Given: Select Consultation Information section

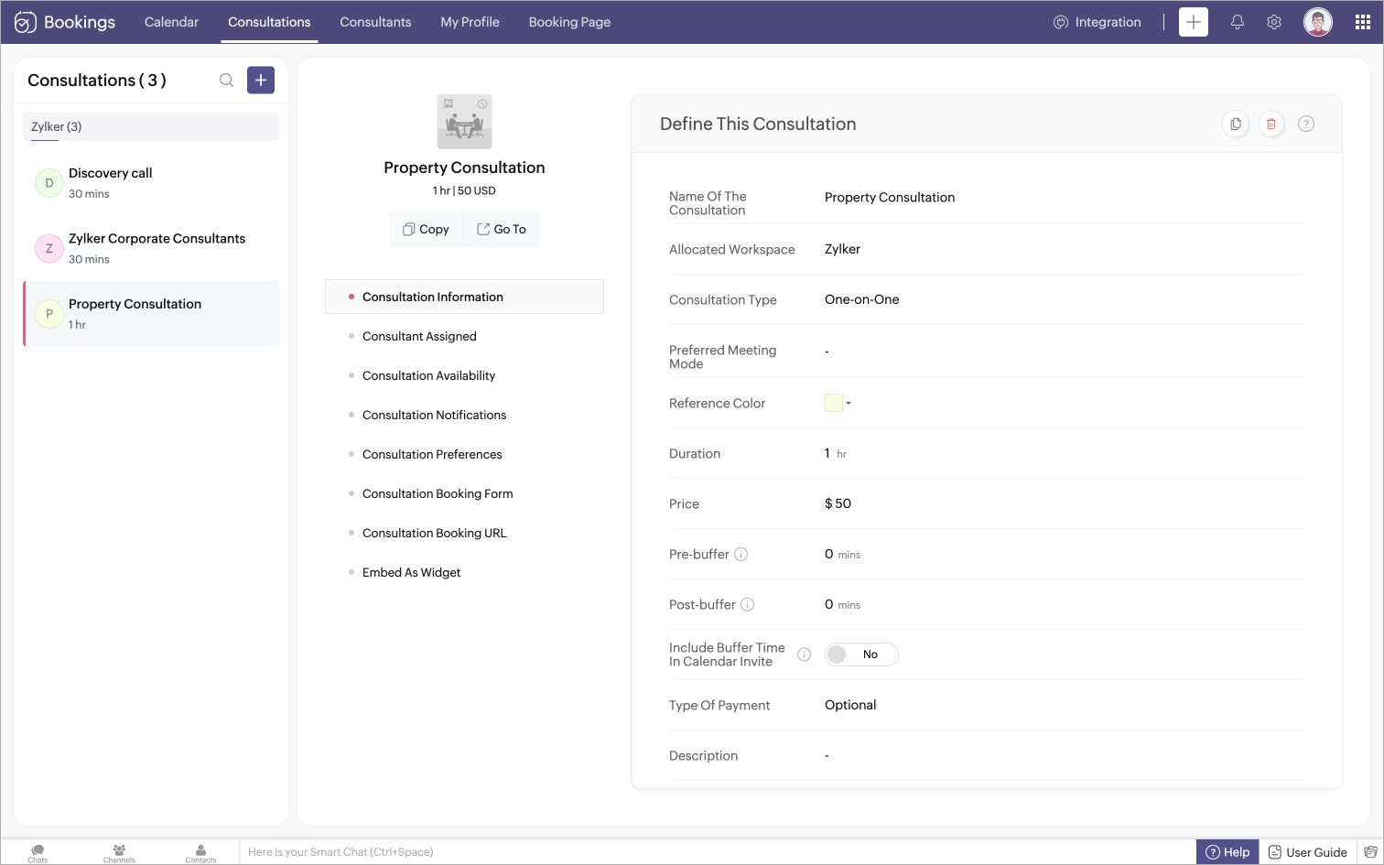Looking at the screenshot, I should tap(464, 297).
